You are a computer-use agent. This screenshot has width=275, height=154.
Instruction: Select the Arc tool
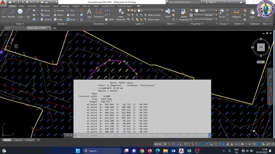pyautogui.click(x=28, y=13)
